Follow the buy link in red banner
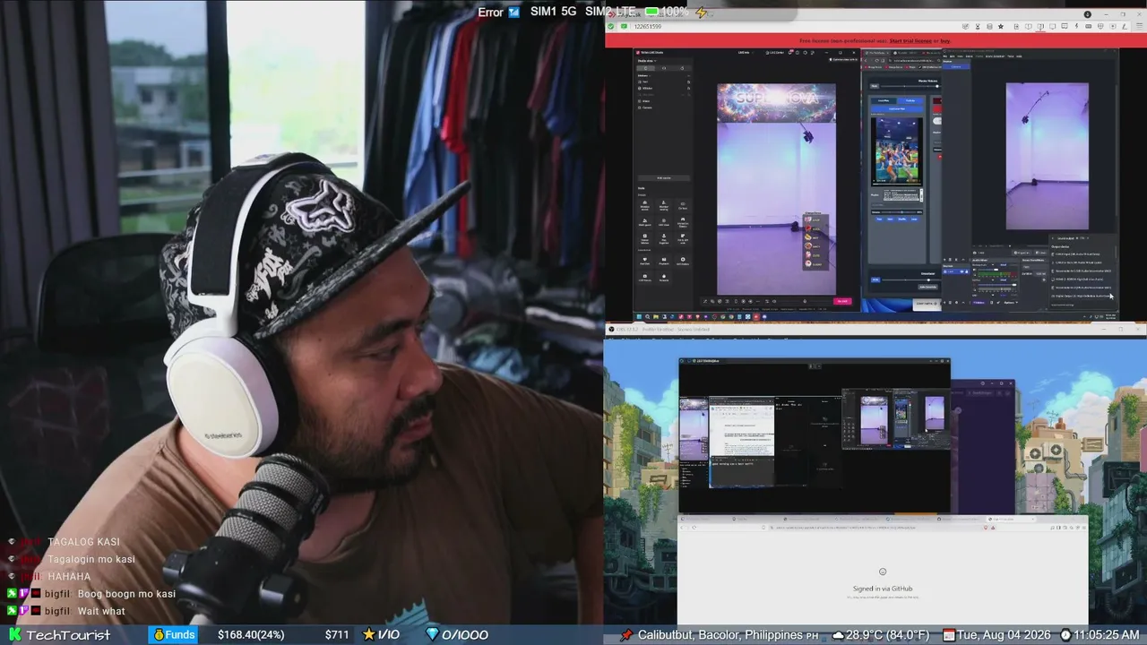 point(944,40)
